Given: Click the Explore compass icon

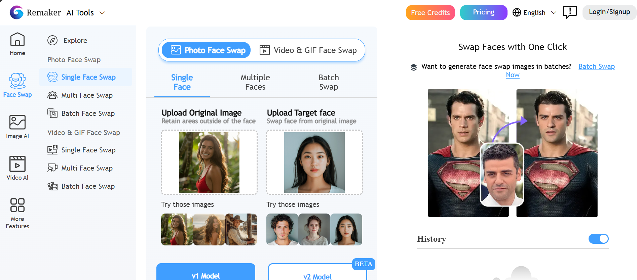Looking at the screenshot, I should point(52,41).
